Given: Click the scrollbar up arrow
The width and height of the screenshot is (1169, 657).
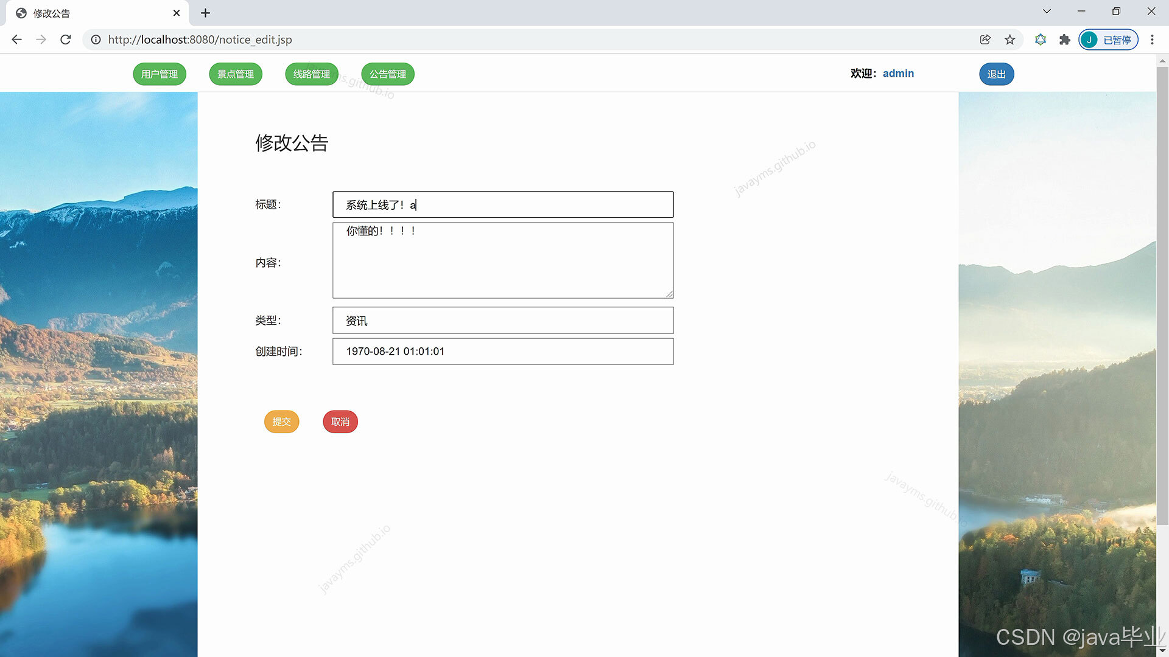Looking at the screenshot, I should click(x=1162, y=60).
